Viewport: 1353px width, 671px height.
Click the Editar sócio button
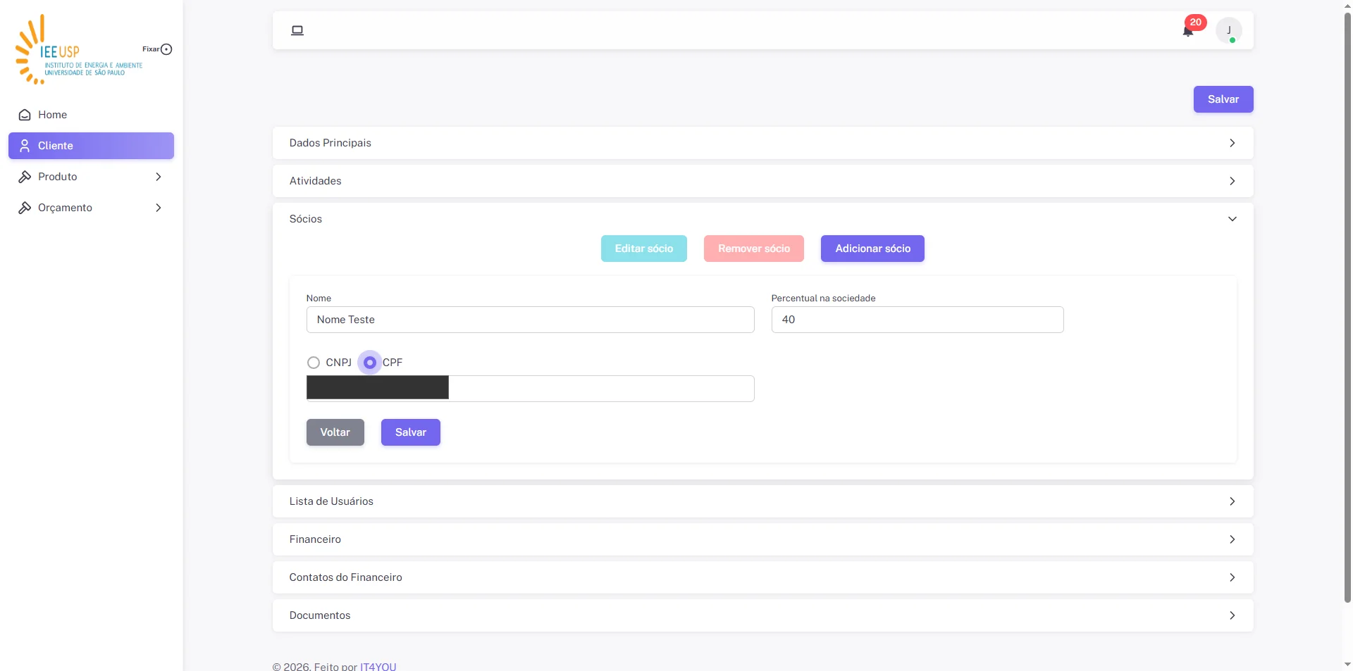tap(644, 249)
